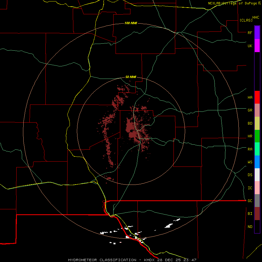Click the yellow BD legend swatch

point(257,123)
